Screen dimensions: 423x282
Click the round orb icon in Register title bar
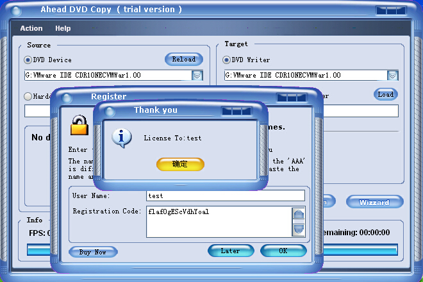(67, 97)
